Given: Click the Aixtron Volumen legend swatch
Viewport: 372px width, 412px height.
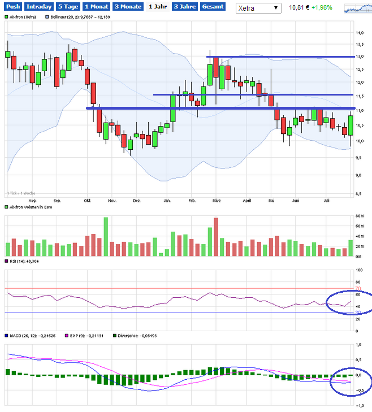Looking at the screenshot, I should (6, 207).
